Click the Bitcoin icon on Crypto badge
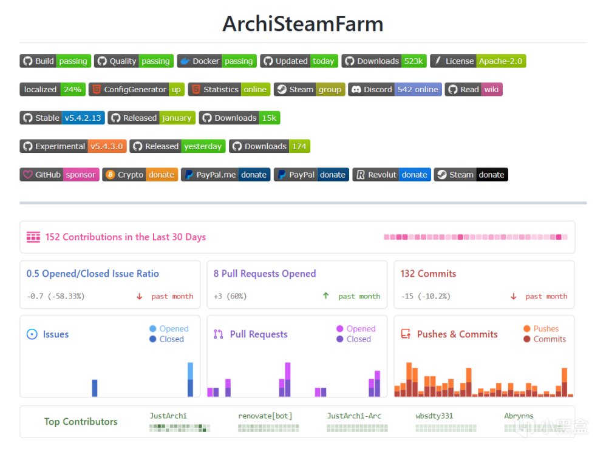The height and width of the screenshot is (449, 606). 110,175
